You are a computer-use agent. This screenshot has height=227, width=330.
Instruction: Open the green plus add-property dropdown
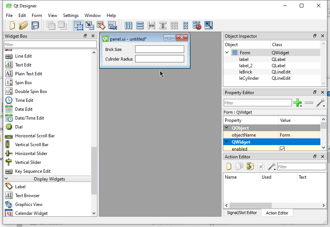click(298, 103)
